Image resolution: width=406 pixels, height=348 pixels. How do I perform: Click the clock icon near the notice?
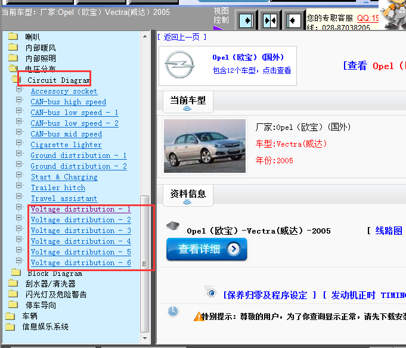173,311
